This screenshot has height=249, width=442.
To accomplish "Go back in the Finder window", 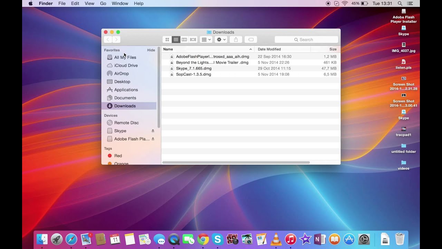I will [x=108, y=40].
